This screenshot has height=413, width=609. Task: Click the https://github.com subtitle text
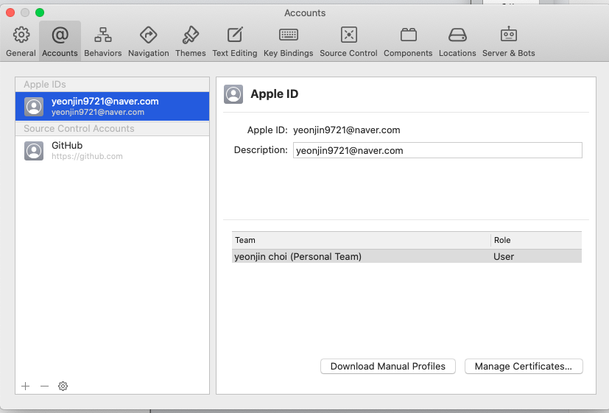(87, 156)
